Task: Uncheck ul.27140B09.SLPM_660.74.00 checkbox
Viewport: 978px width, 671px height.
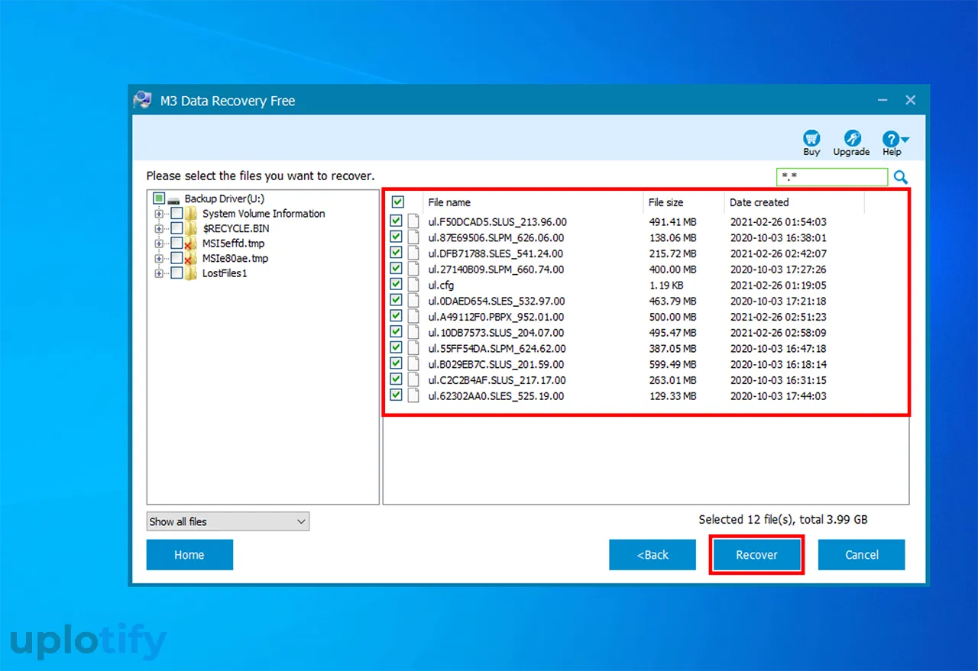Action: coord(396,269)
